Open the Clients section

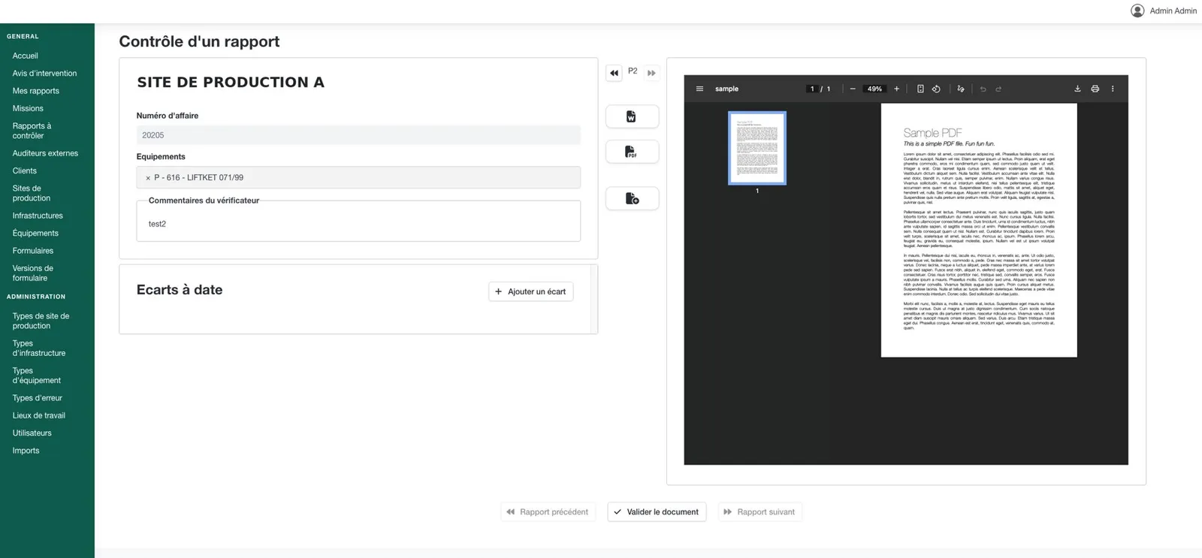(25, 170)
